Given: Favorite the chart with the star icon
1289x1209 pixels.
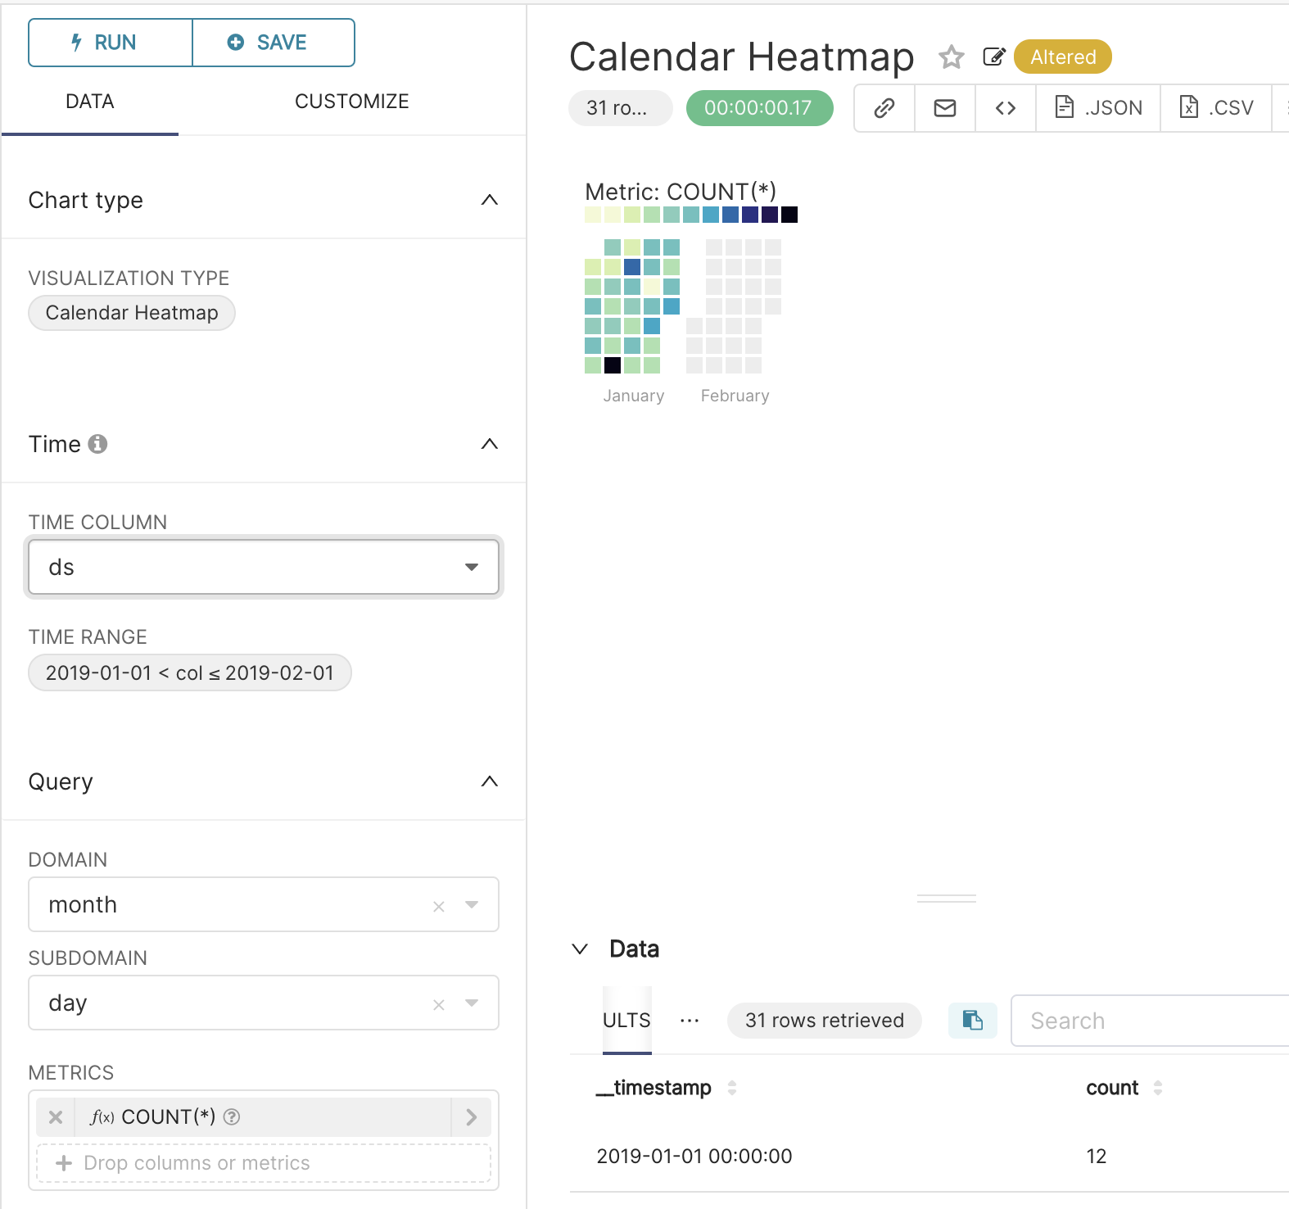Looking at the screenshot, I should [951, 57].
